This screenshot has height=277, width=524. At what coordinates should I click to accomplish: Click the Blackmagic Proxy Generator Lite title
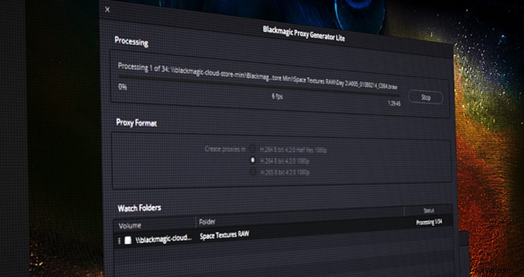pyautogui.click(x=304, y=33)
